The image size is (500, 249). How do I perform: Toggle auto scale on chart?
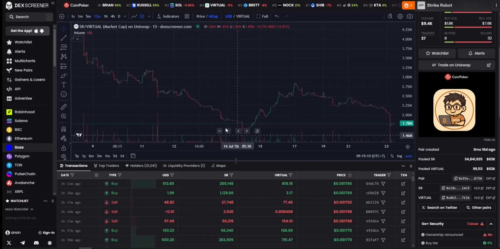click(409, 156)
